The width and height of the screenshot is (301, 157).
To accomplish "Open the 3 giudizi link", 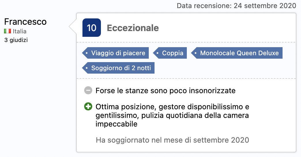I will (16, 40).
